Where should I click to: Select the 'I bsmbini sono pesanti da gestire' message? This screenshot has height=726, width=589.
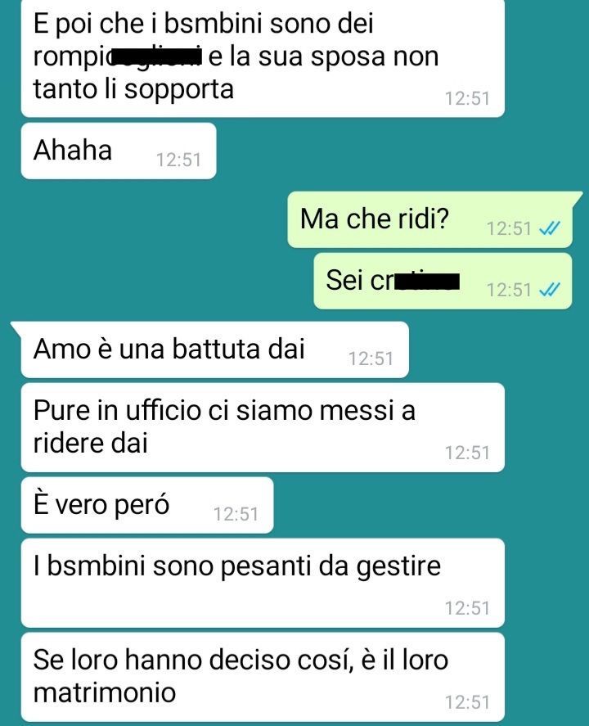[263, 583]
